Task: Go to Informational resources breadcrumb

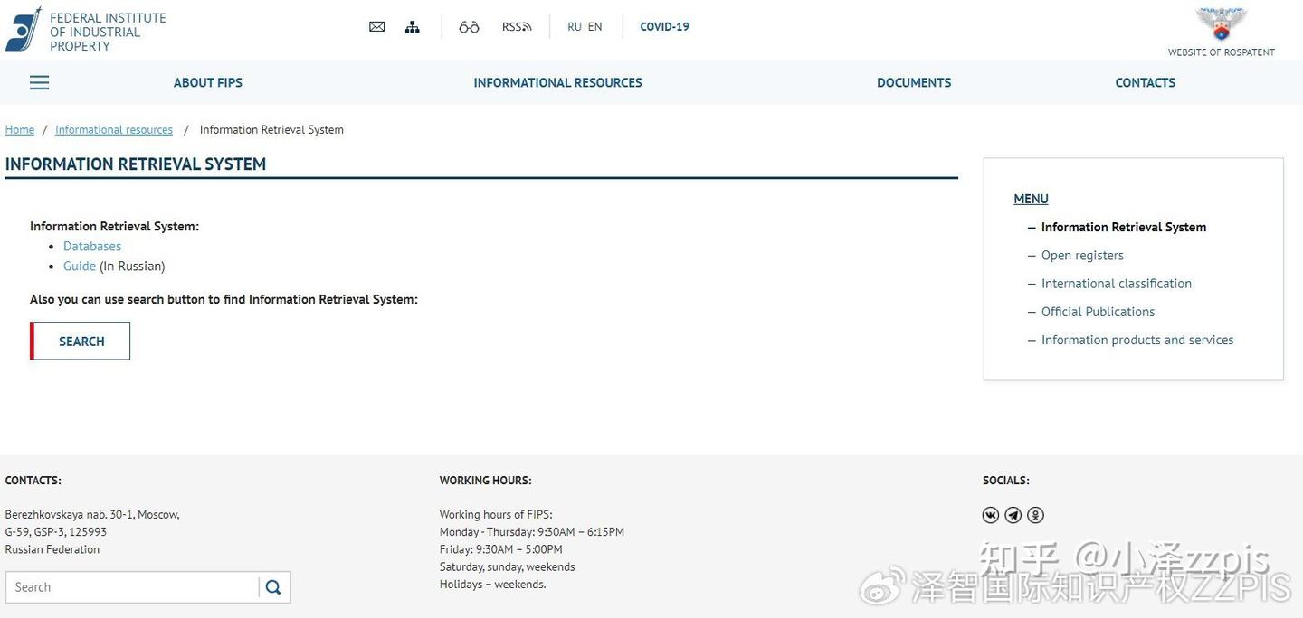Action: (114, 130)
